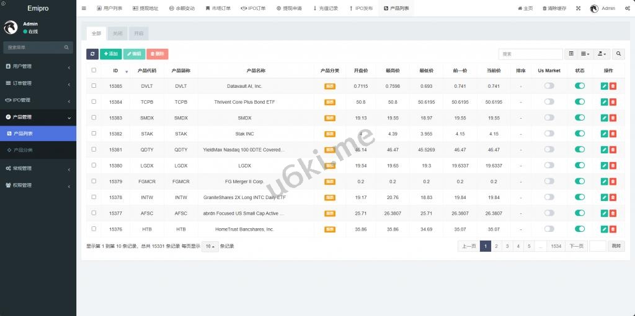This screenshot has width=635, height=316.
Task: Check the select-all checkbox in table header
Action: click(94, 70)
